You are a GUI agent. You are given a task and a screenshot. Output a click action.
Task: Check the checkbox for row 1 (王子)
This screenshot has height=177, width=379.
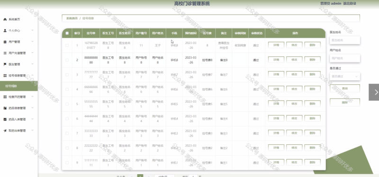pyautogui.click(x=67, y=45)
